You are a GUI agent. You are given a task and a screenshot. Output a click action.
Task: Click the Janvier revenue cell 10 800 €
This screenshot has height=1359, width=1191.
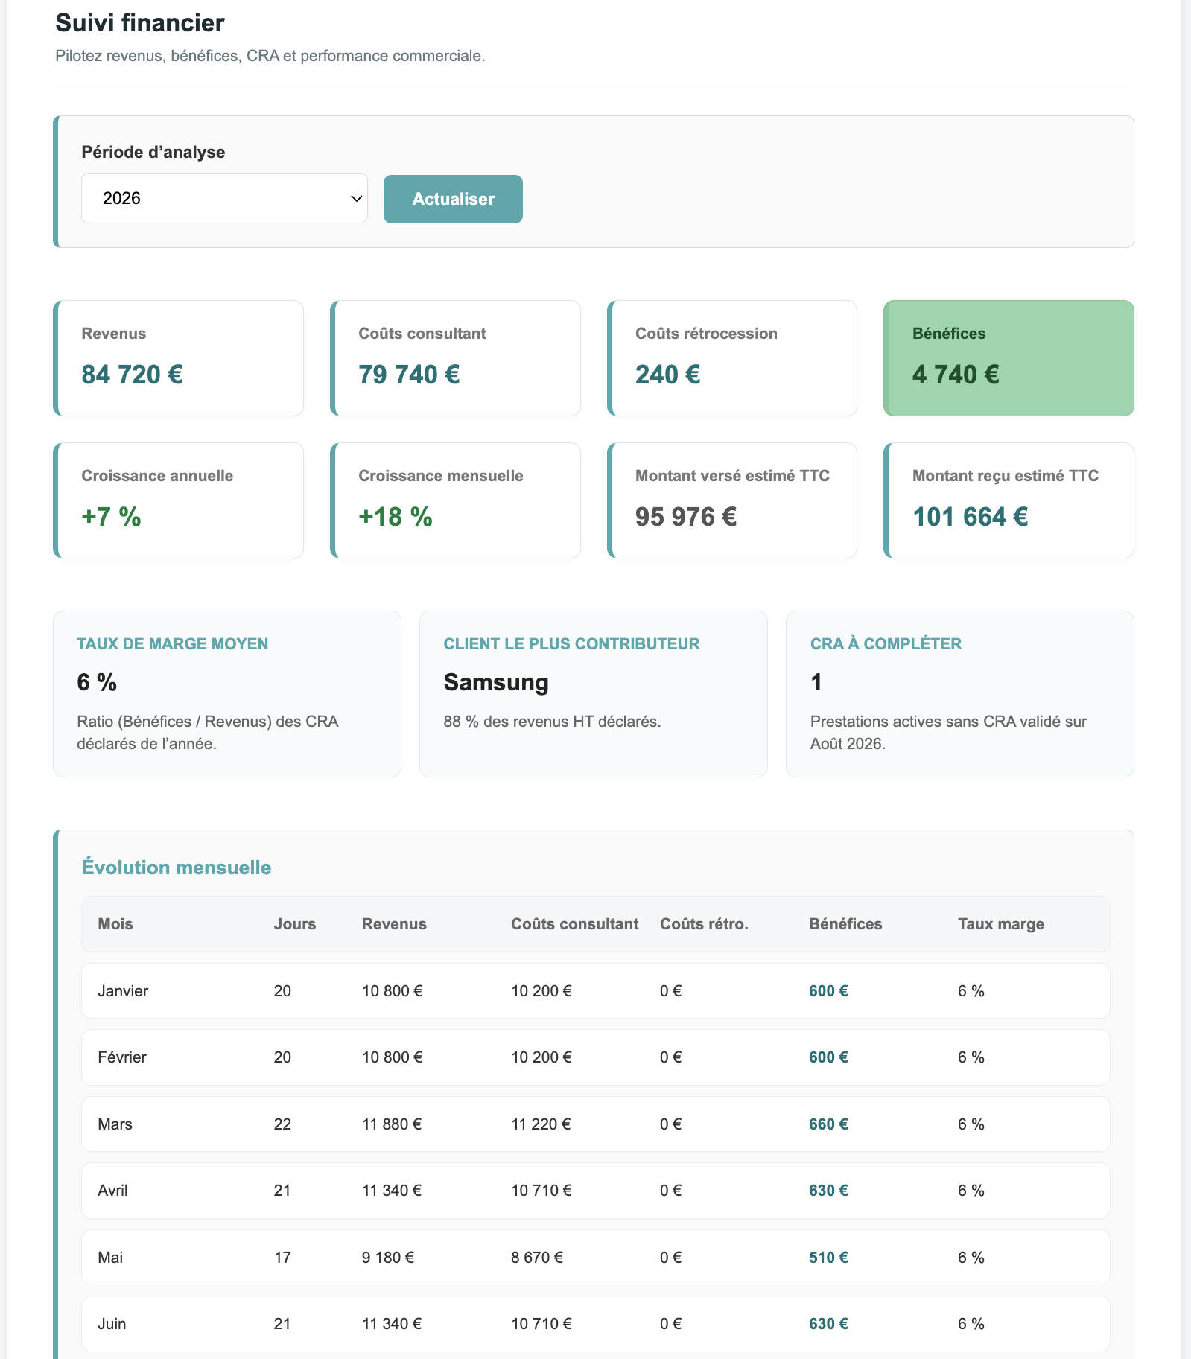393,991
